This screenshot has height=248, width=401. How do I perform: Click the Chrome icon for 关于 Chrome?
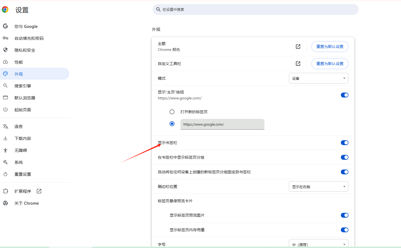(5, 203)
